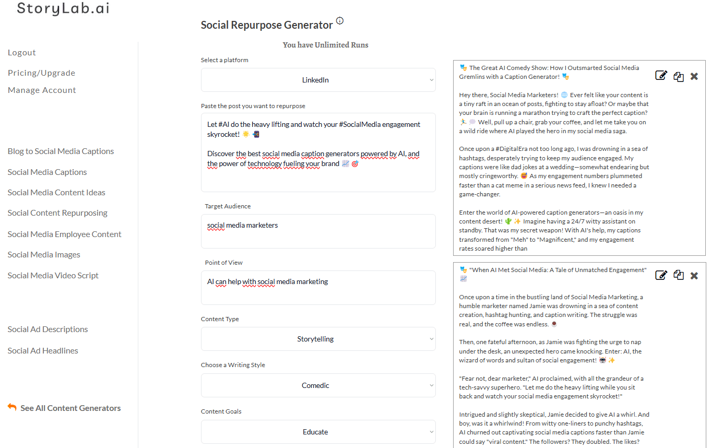Open the Pricing/Upgrade page
Image resolution: width=711 pixels, height=448 pixels.
point(41,73)
